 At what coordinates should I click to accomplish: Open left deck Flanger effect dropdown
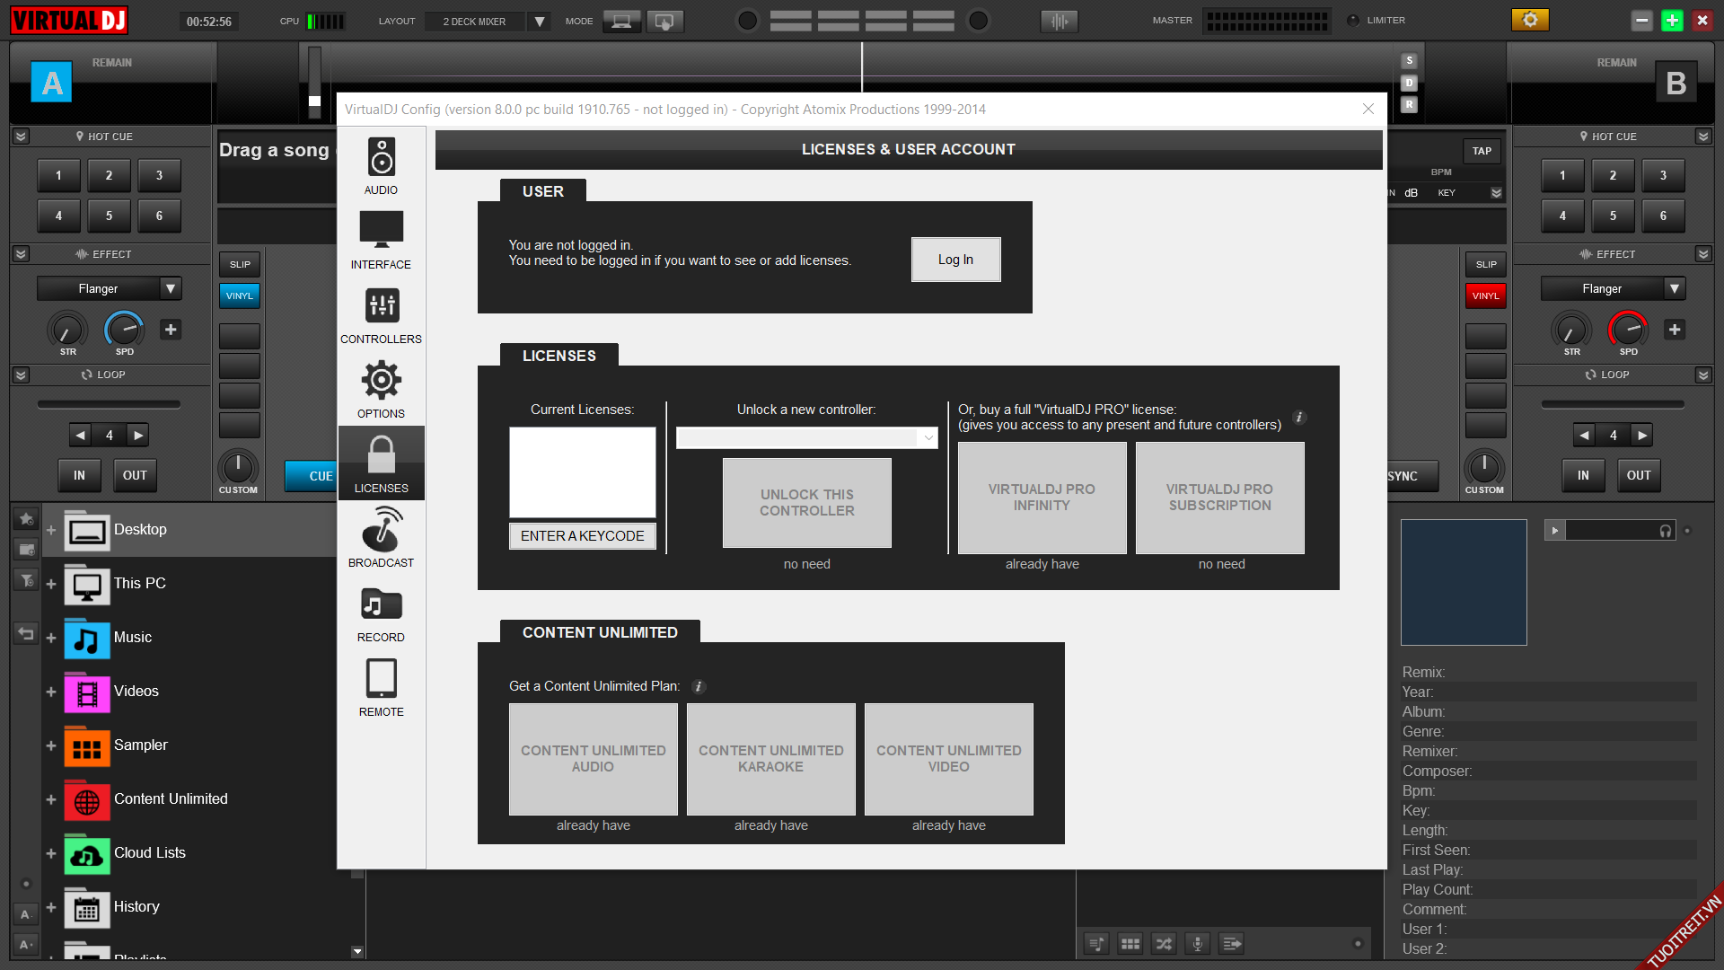point(171,288)
